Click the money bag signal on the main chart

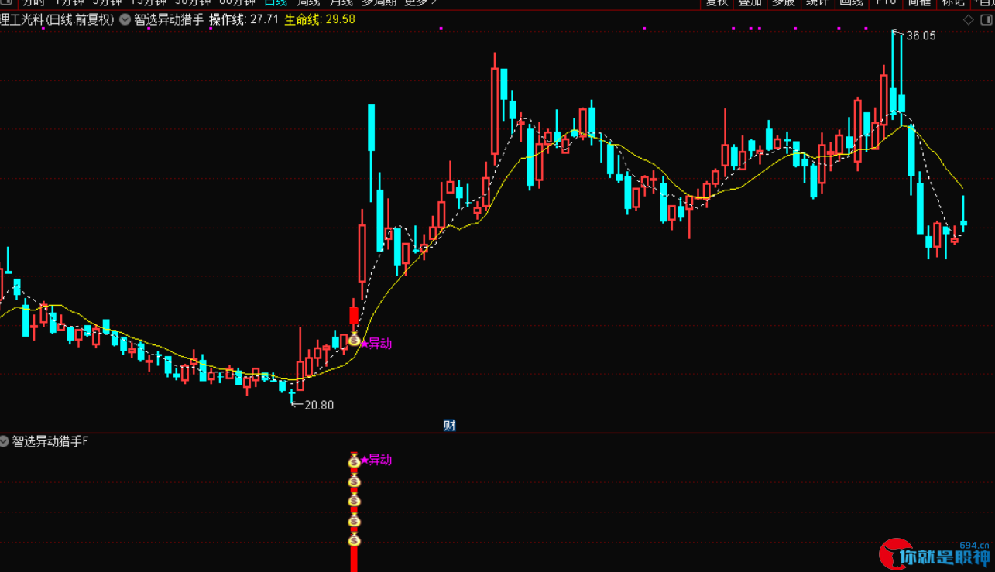[x=355, y=339]
